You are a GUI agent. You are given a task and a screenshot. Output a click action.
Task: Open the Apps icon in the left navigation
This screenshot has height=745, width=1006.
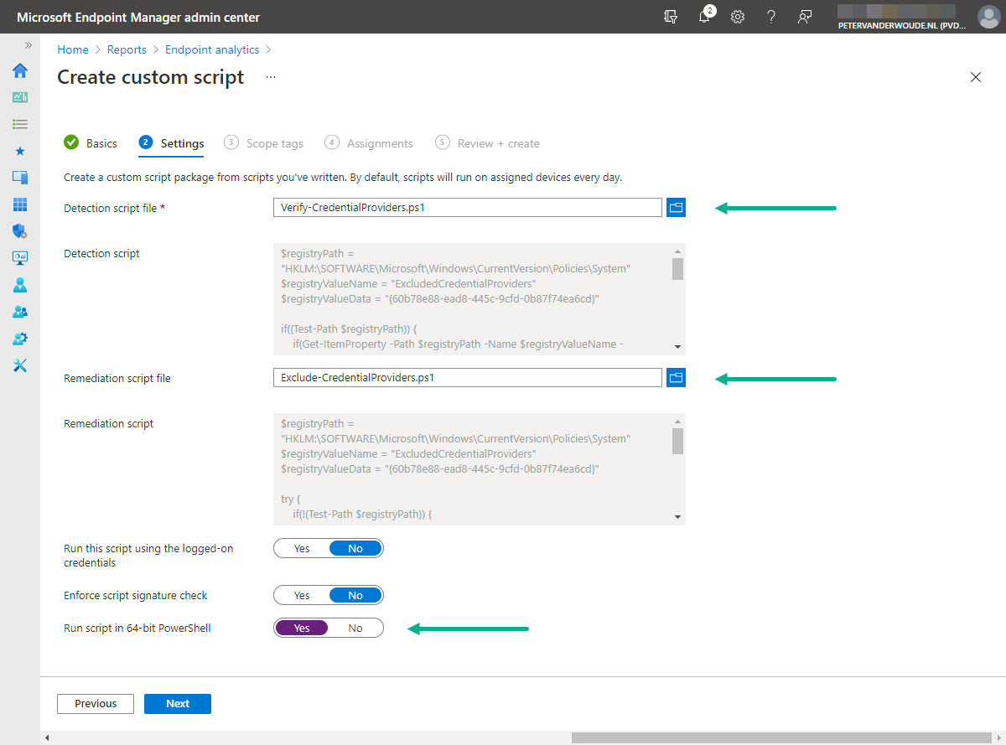(x=19, y=204)
